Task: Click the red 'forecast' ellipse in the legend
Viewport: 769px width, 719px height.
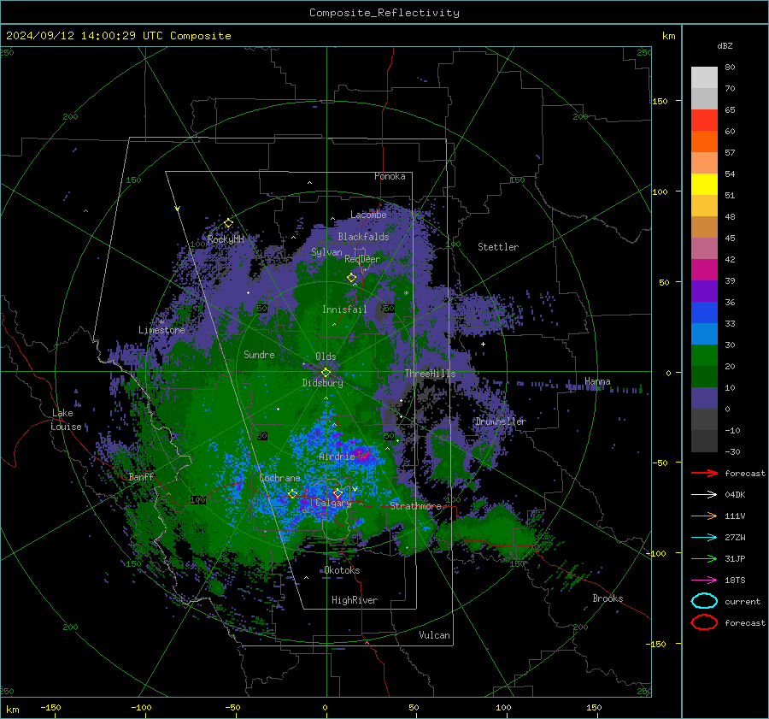Action: [704, 622]
